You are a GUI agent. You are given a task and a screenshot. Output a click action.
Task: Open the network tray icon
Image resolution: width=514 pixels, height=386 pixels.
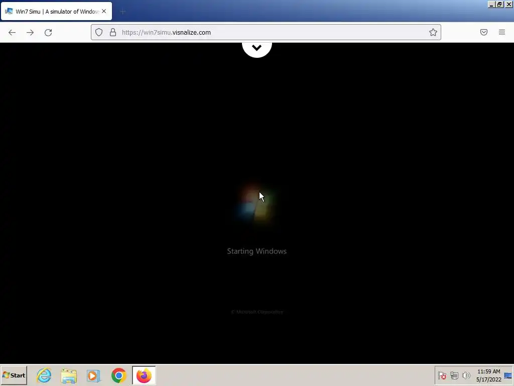pyautogui.click(x=454, y=375)
